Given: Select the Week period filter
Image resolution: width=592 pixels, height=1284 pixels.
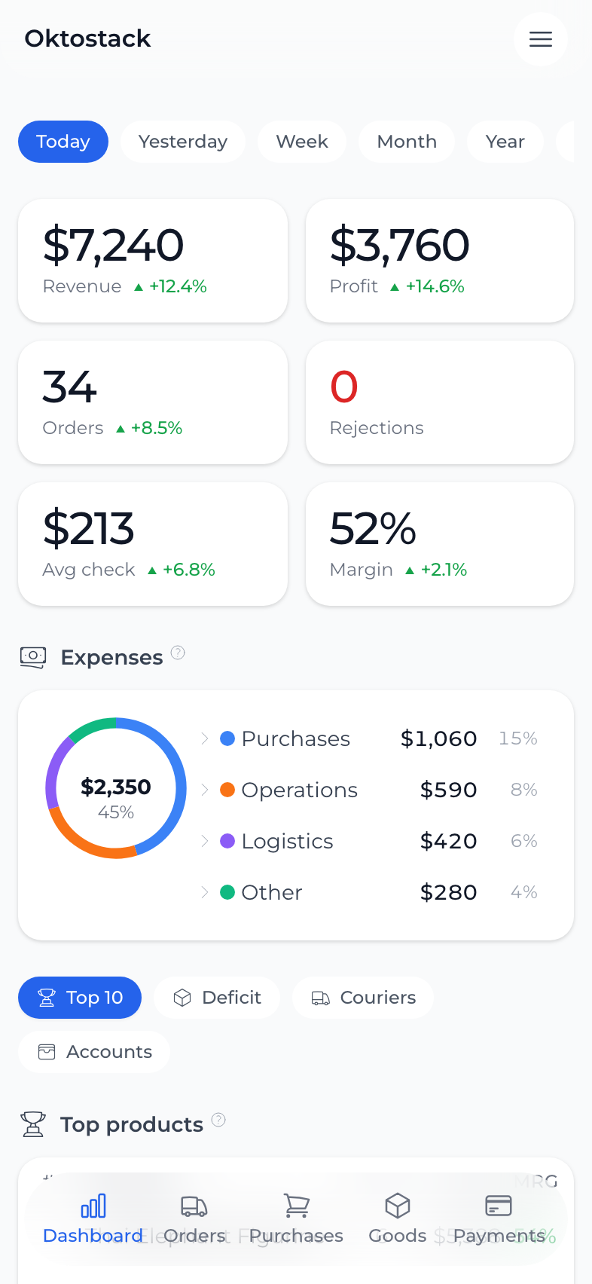Looking at the screenshot, I should [x=301, y=141].
